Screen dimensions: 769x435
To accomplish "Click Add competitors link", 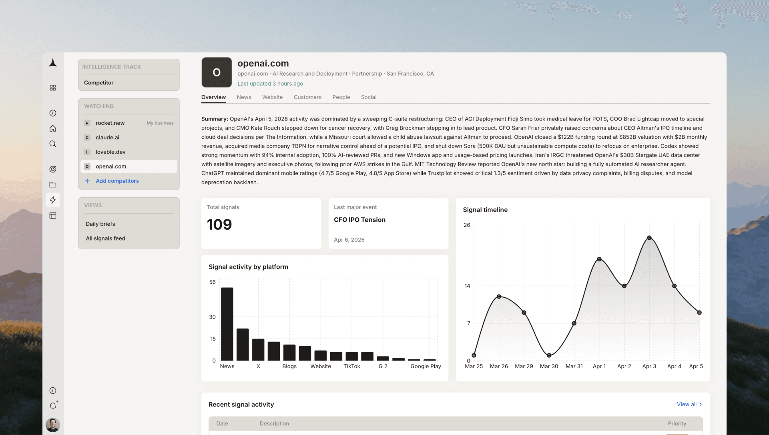I will click(x=117, y=181).
